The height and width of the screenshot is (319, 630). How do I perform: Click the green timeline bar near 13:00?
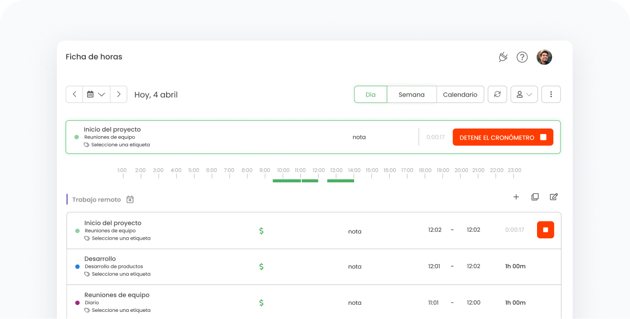pyautogui.click(x=340, y=180)
